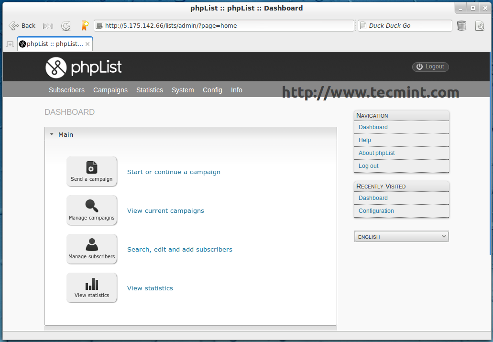This screenshot has height=342, width=493.
Task: Open a new tab with plus icon
Action: pyautogui.click(x=10, y=44)
